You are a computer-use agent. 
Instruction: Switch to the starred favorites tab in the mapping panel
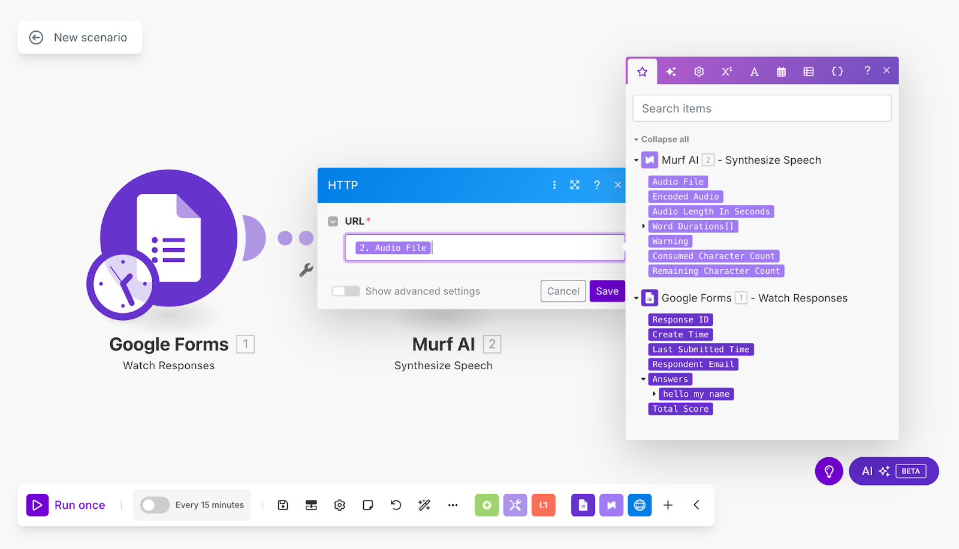[642, 71]
